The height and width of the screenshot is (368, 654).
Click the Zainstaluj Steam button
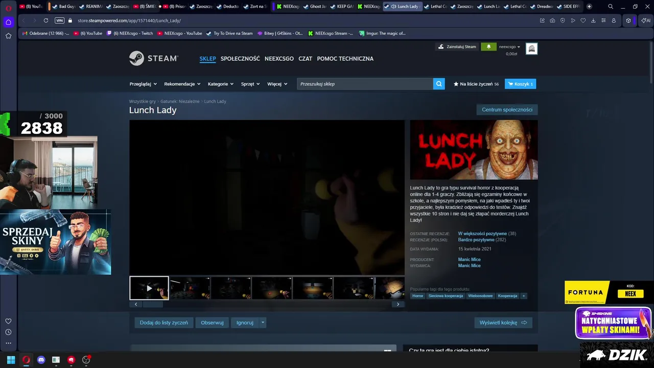coord(457,47)
